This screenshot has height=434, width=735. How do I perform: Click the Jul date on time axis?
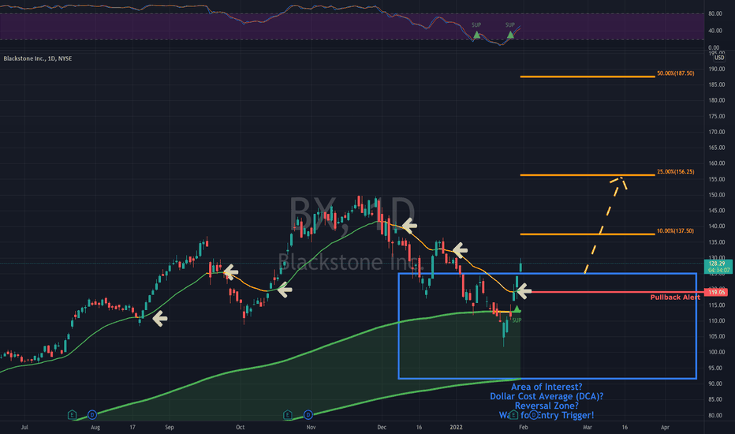pos(24,428)
